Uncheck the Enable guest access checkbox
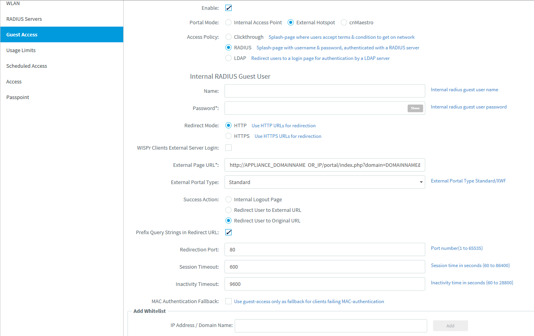The height and width of the screenshot is (336, 534). 229,8
